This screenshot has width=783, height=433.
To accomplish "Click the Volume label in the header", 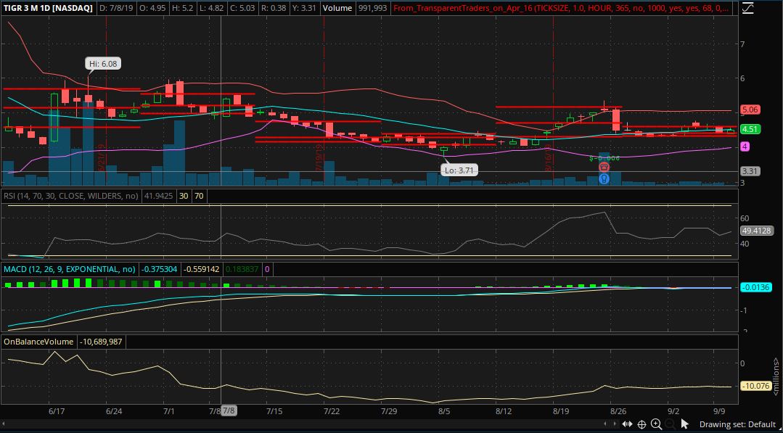I will coord(337,9).
